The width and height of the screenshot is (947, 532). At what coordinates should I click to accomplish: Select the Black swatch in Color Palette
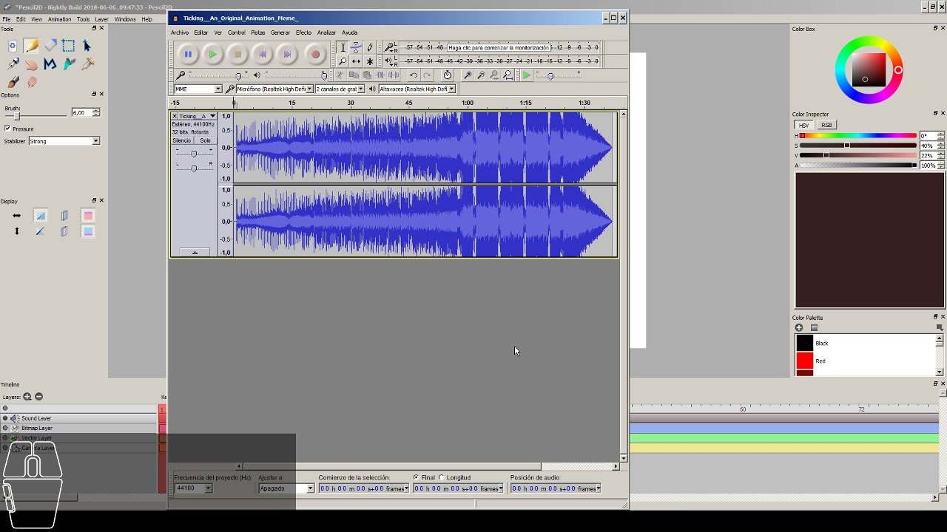tap(805, 344)
